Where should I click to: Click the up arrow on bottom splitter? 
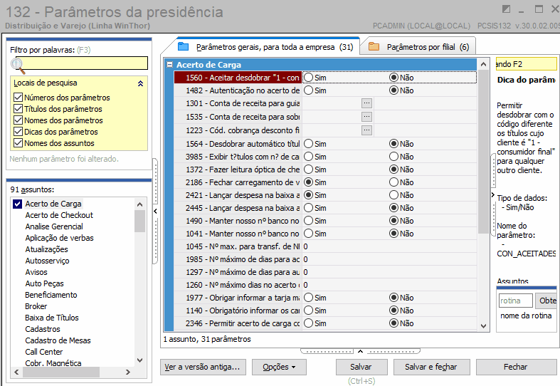[x=360, y=351]
